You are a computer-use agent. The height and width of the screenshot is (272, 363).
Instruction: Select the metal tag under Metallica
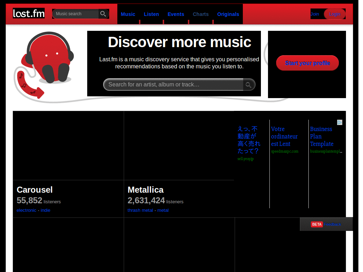[x=163, y=210]
